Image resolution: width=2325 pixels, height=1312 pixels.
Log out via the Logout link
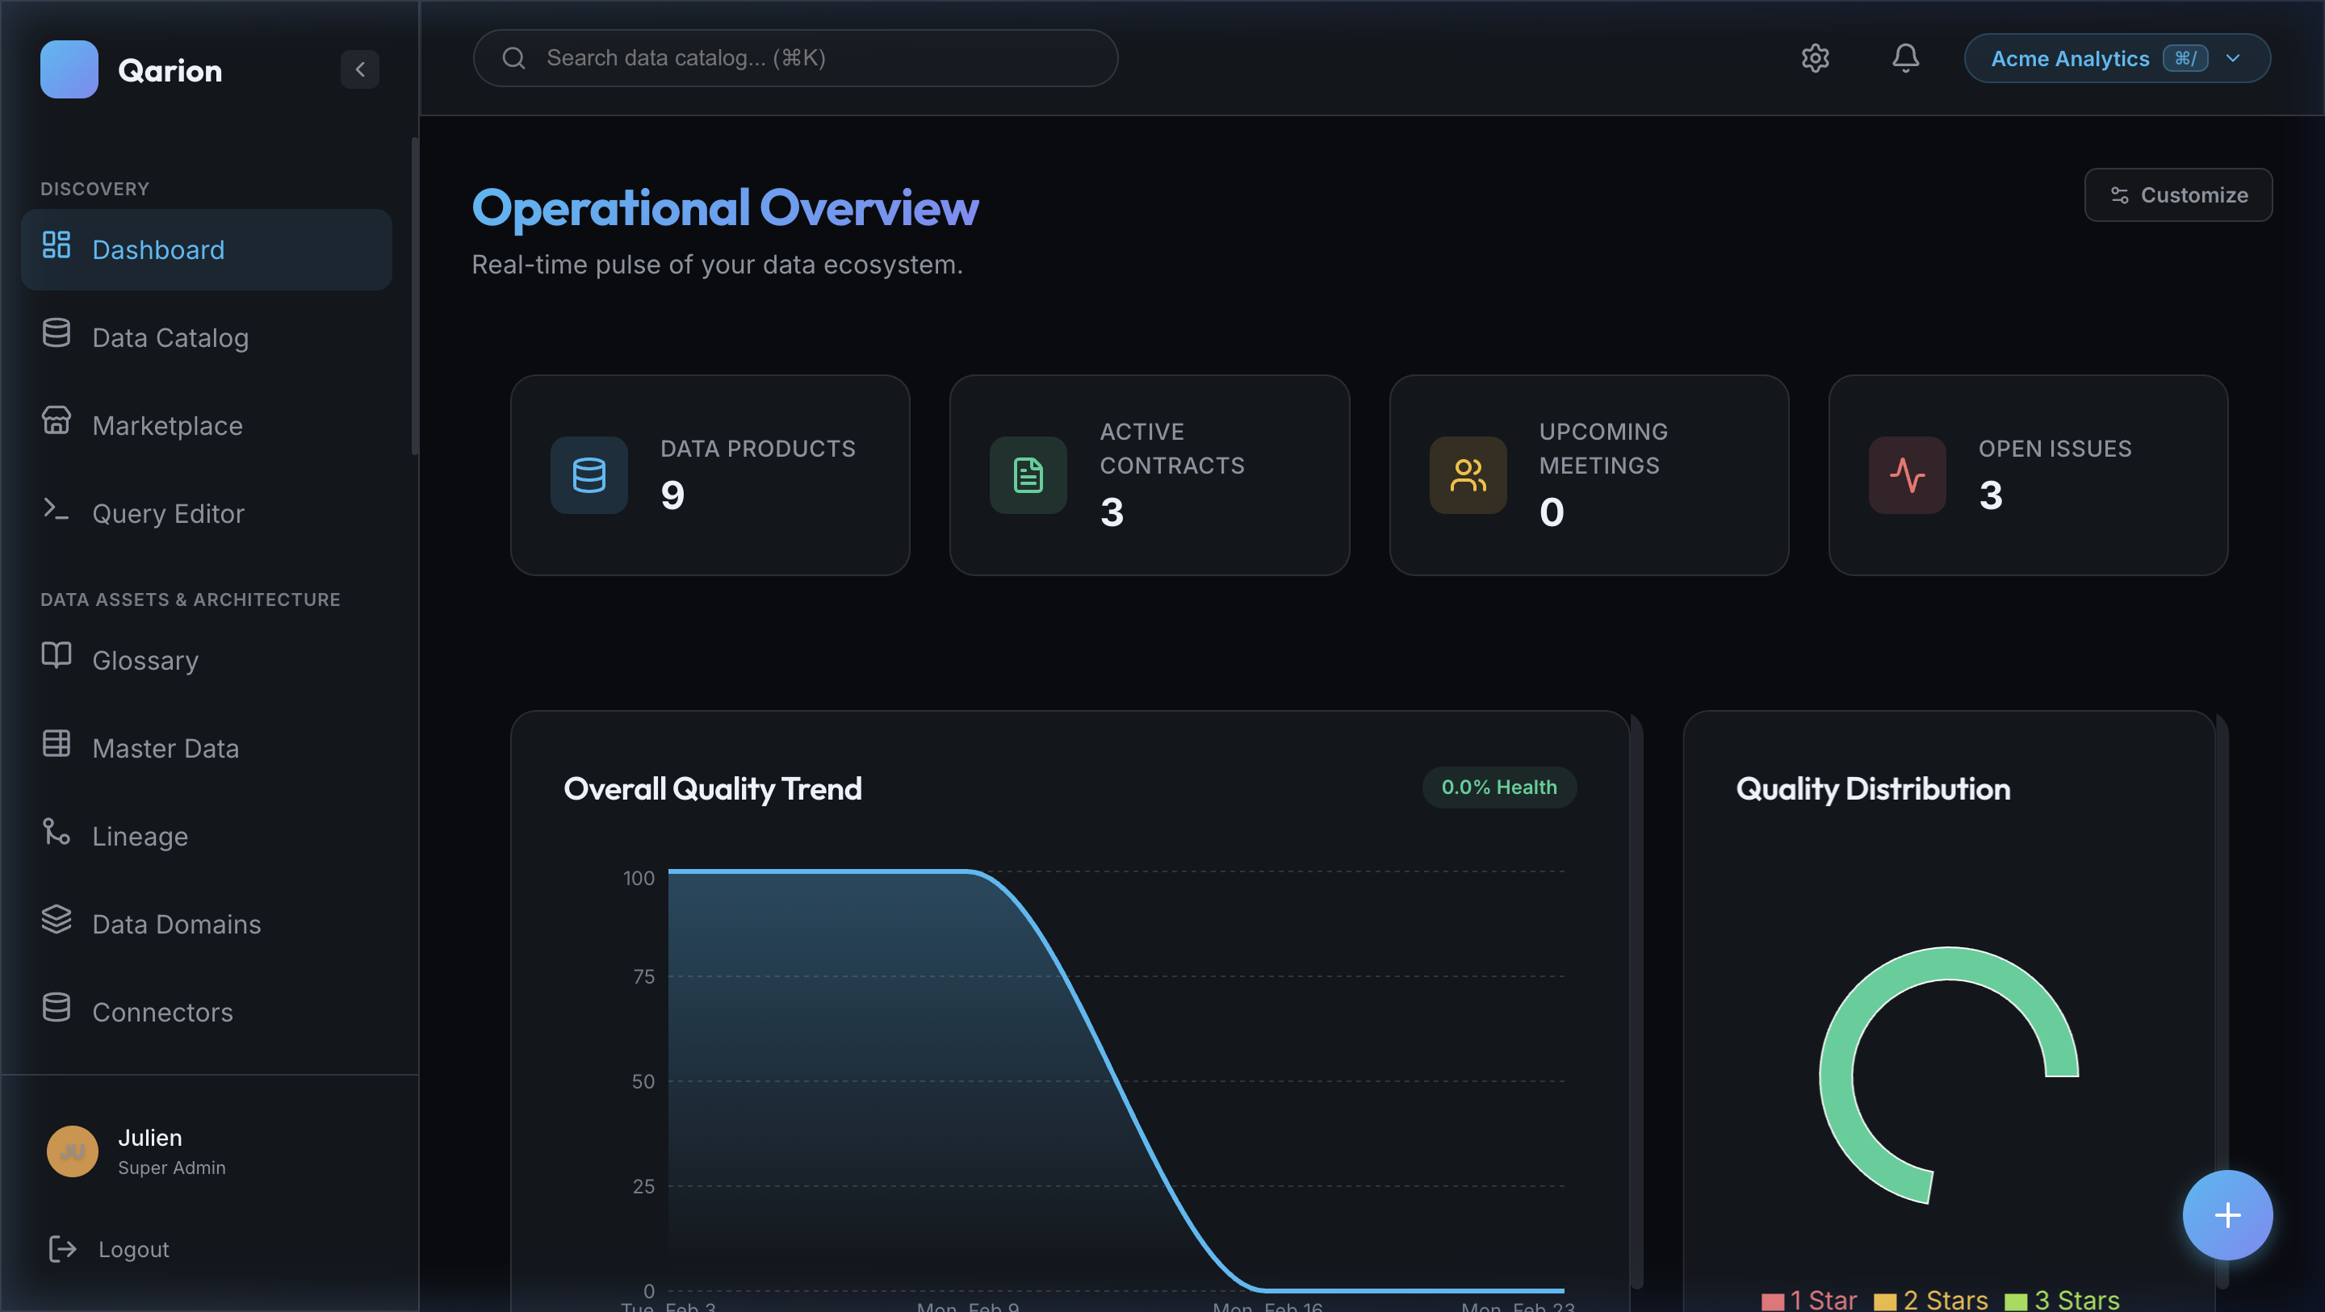pyautogui.click(x=132, y=1249)
